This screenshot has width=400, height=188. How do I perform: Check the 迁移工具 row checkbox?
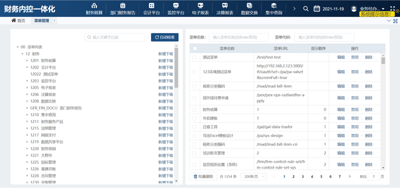194,127
